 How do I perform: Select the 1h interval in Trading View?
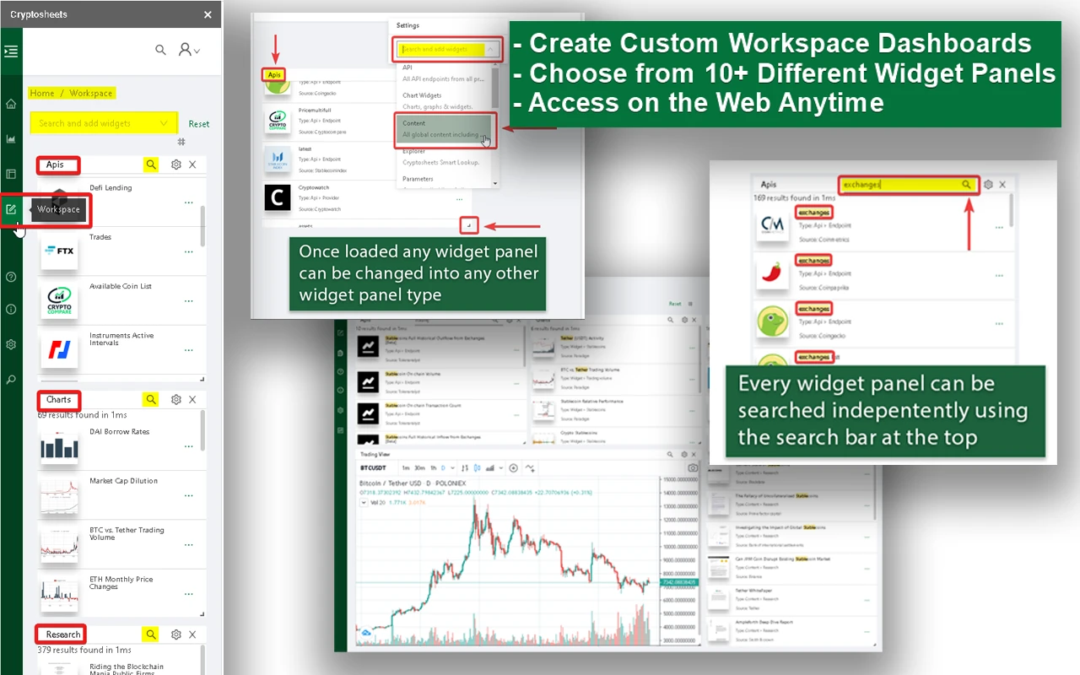tap(434, 467)
